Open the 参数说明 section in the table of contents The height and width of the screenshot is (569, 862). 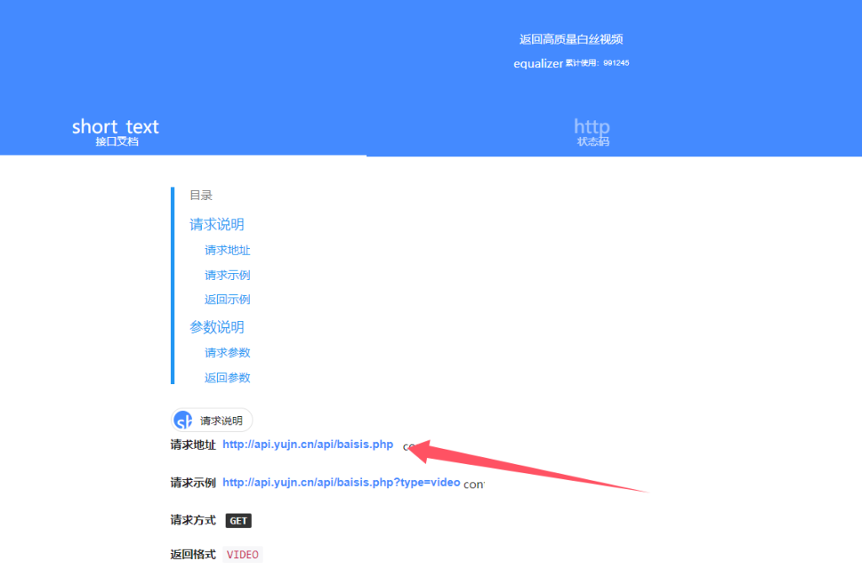click(217, 327)
